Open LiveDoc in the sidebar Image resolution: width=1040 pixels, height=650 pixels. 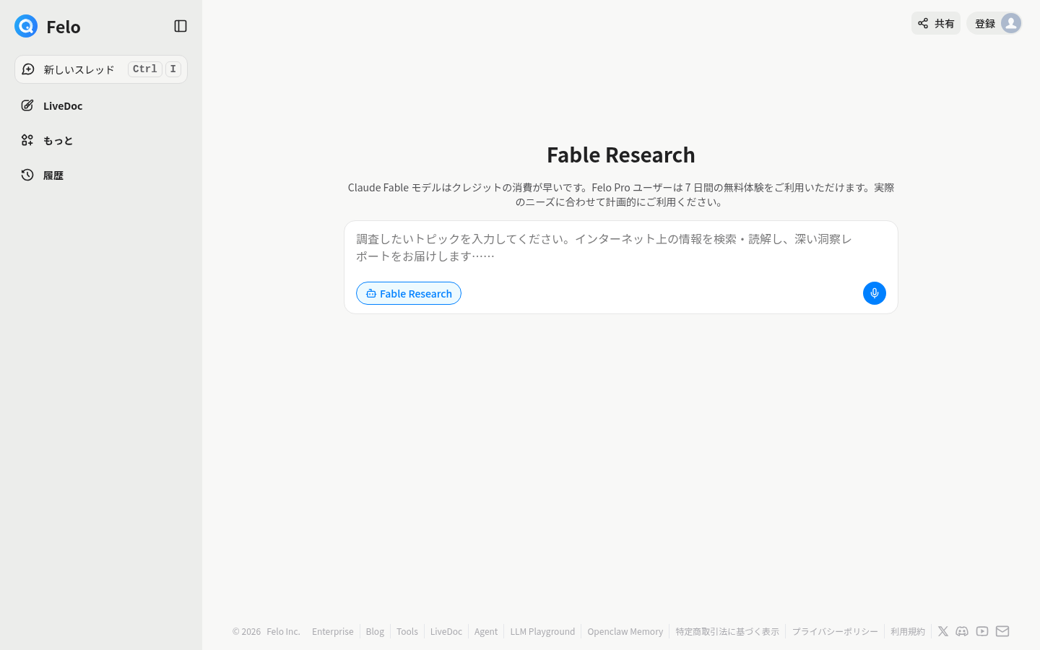[x=101, y=105]
